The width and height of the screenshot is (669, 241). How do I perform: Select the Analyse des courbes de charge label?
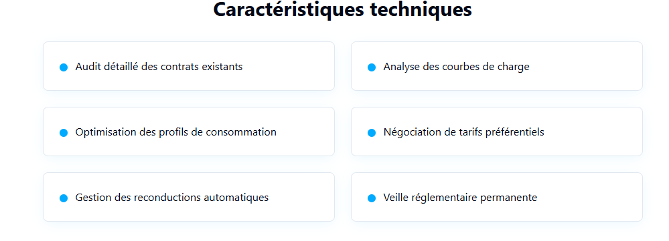click(456, 67)
